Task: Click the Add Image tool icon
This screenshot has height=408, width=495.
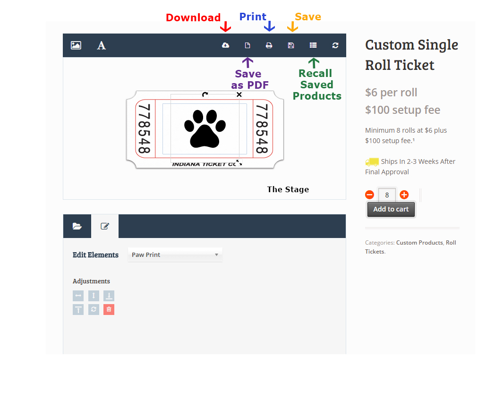Action: pyautogui.click(x=76, y=45)
